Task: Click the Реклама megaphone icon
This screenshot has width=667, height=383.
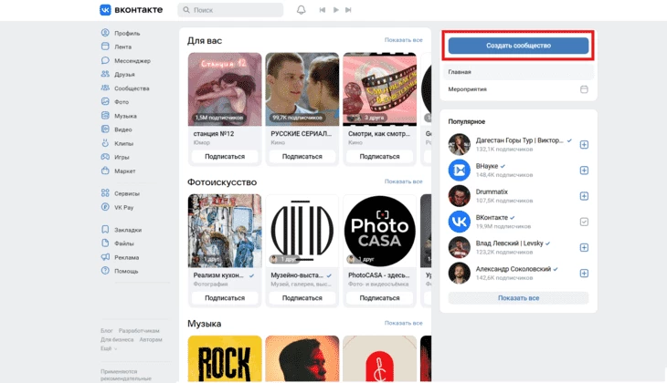Action: 105,257
